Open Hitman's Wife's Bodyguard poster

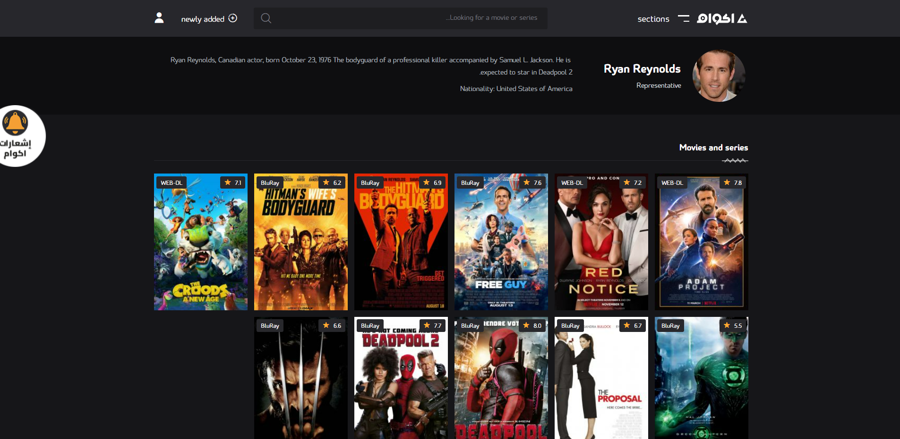tap(300, 242)
